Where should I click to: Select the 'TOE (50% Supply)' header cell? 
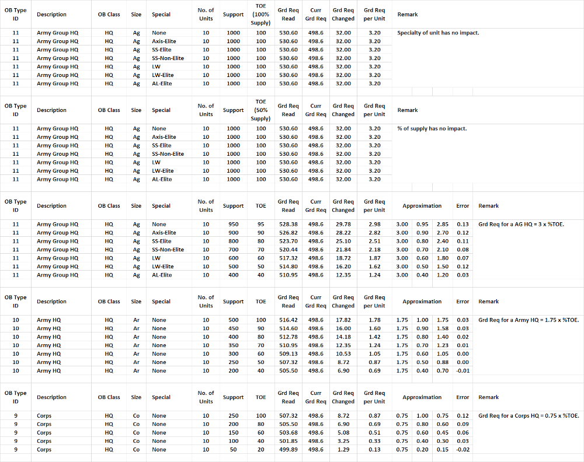(x=260, y=110)
